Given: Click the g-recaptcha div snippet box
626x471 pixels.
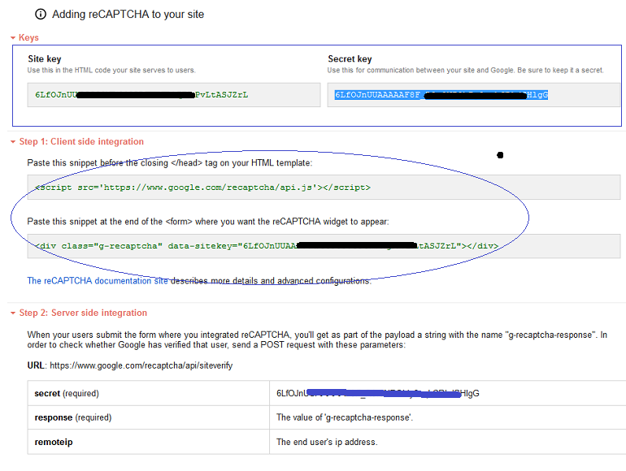Looking at the screenshot, I should click(324, 246).
